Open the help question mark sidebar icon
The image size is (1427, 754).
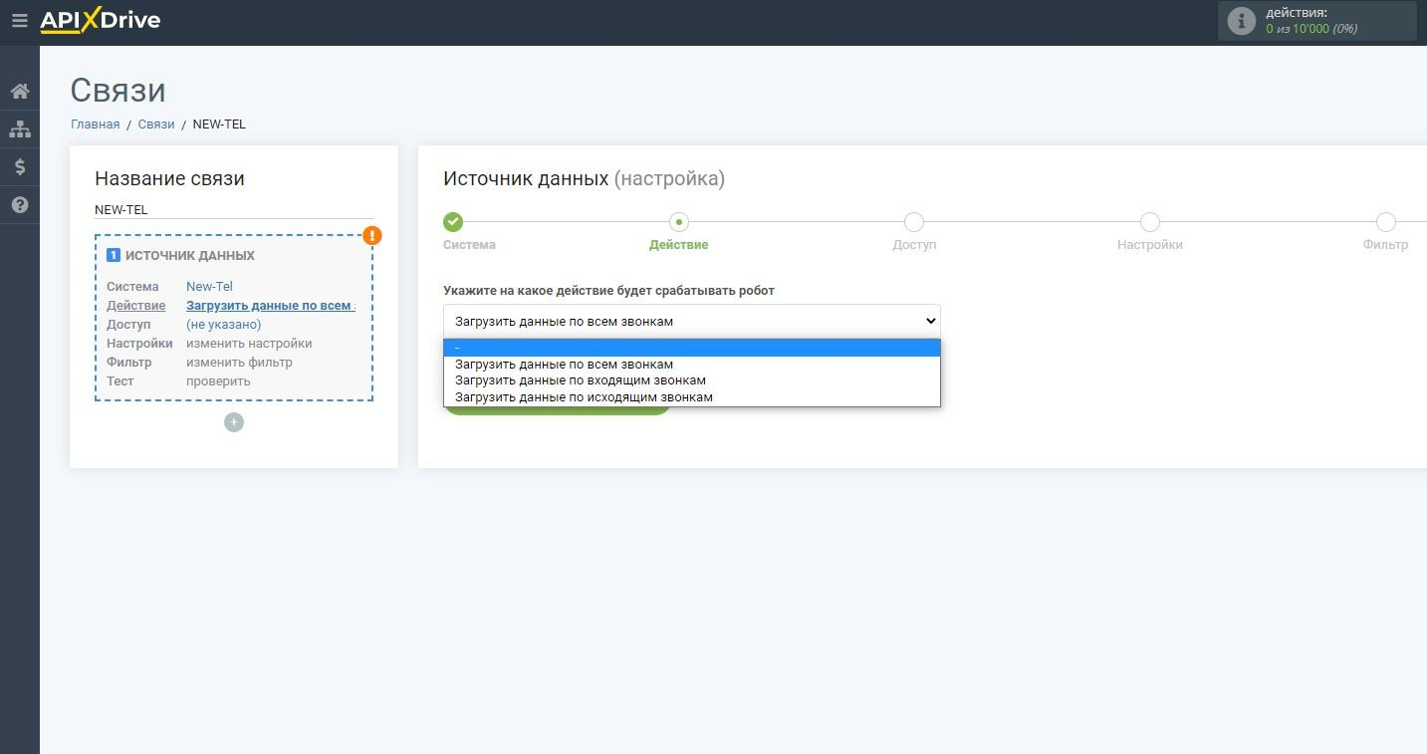coord(20,205)
